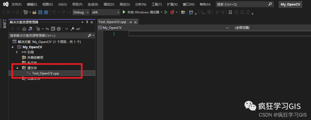Click the main toolbar navigate forward arrow

17,12
